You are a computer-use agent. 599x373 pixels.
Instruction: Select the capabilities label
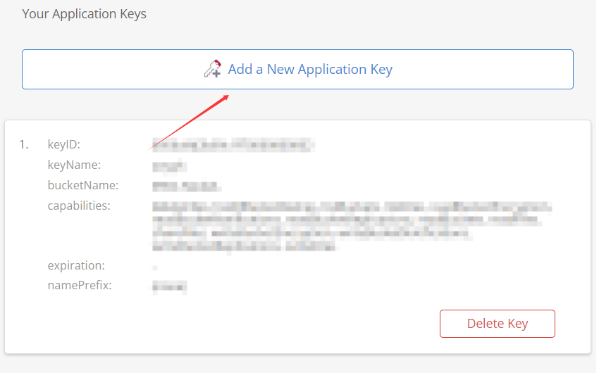point(79,206)
